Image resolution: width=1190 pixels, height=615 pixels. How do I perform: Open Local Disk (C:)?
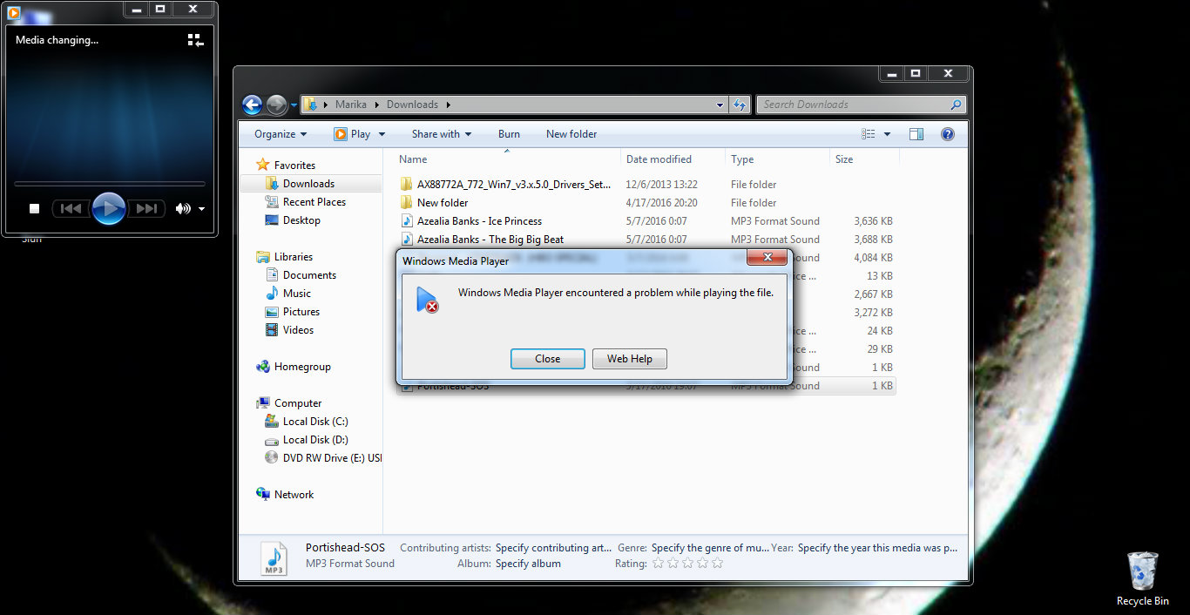pos(314,422)
